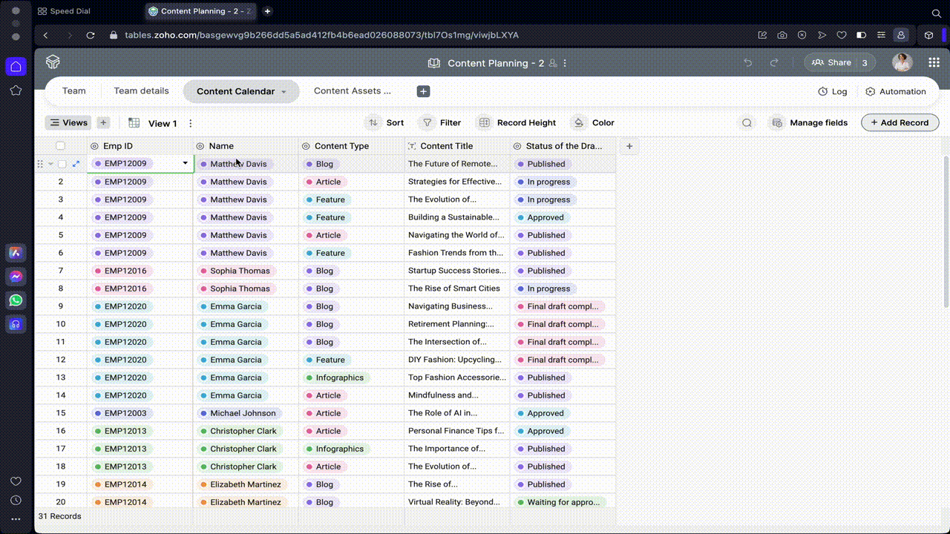
Task: Check the first row's selection checkbox
Action: [x=62, y=164]
